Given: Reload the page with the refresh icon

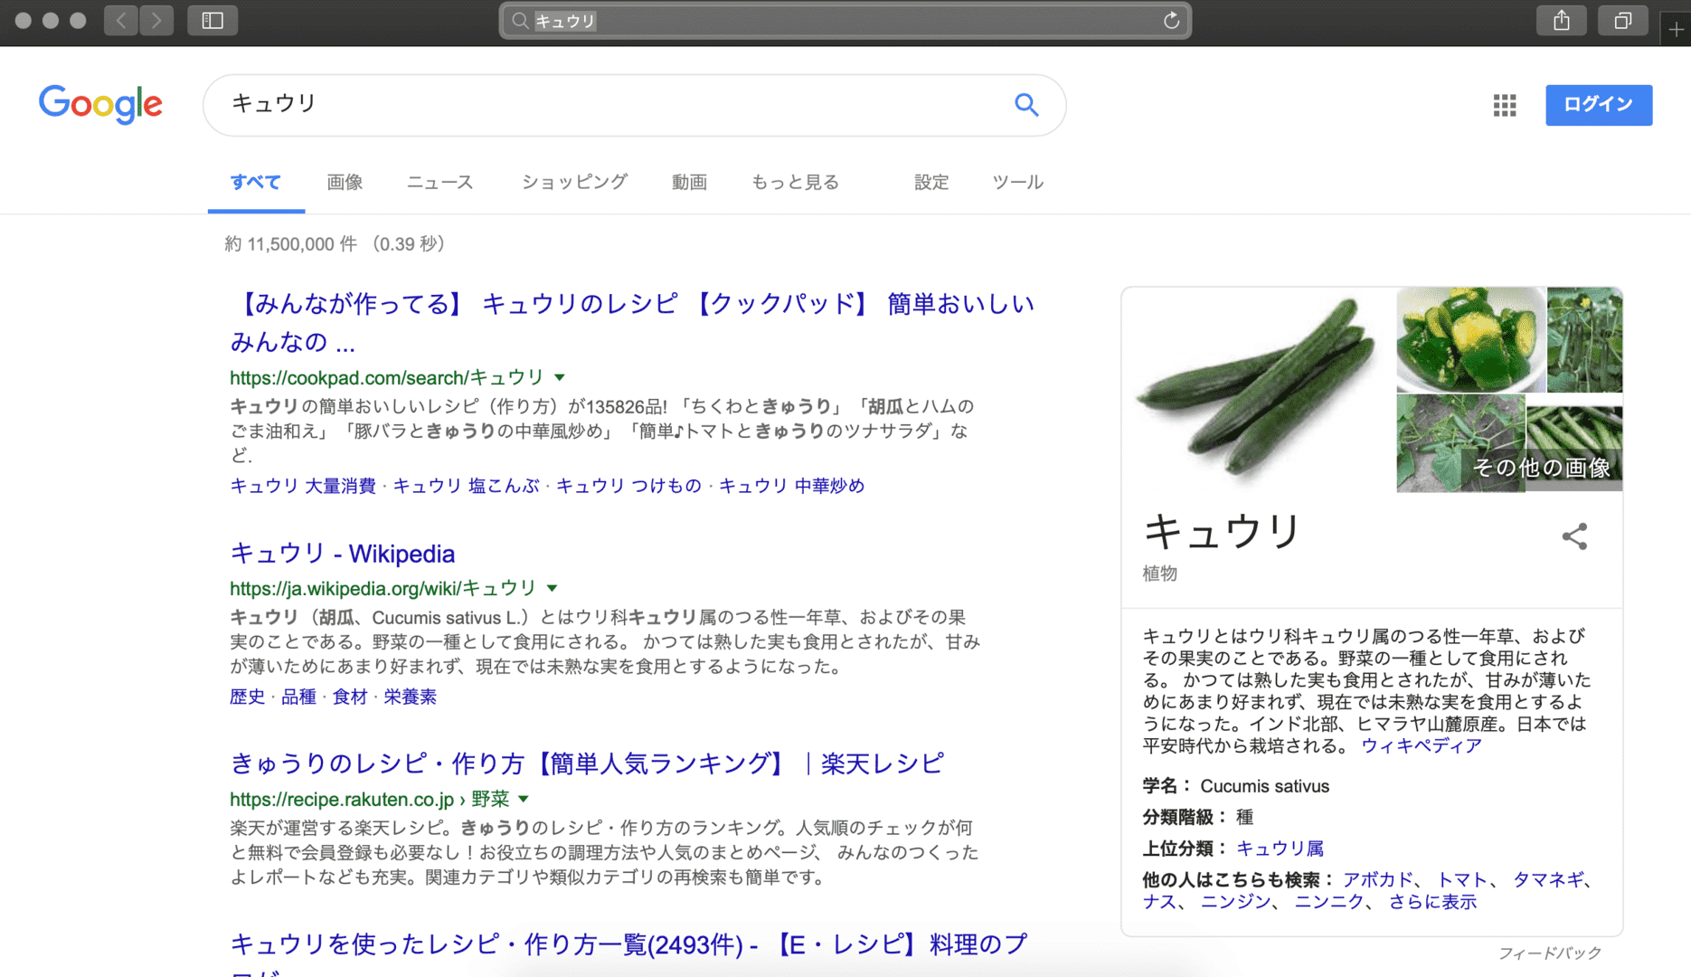Looking at the screenshot, I should click(x=1171, y=21).
